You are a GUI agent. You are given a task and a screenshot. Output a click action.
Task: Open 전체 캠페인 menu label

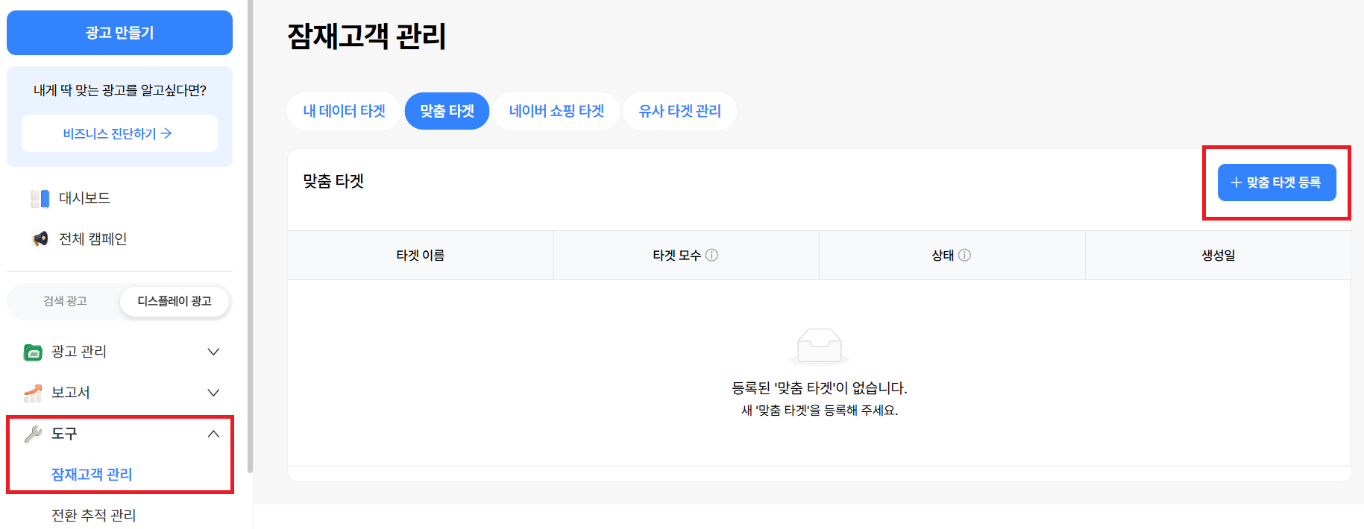click(x=92, y=239)
